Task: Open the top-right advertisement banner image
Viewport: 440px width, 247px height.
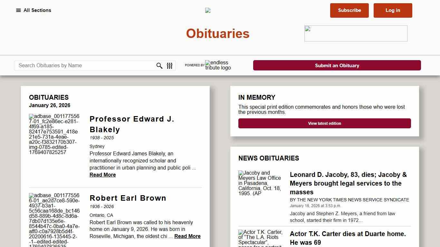Action: pos(356,33)
